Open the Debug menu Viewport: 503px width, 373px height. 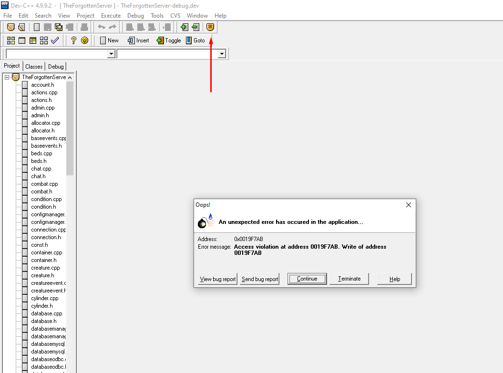(x=135, y=16)
